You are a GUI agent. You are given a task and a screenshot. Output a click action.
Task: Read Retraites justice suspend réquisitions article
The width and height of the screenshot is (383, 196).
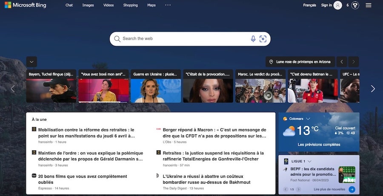[x=213, y=156]
